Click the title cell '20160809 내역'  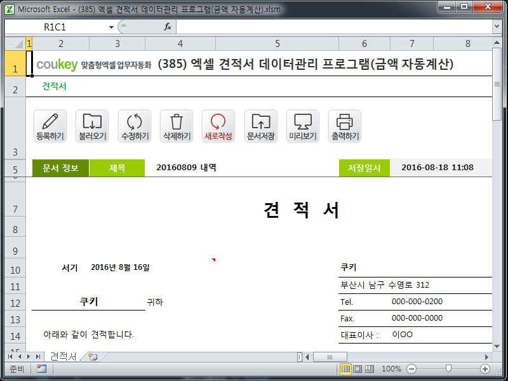point(186,168)
